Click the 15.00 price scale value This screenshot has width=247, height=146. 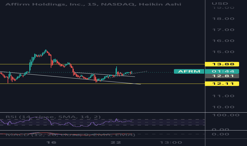point(223,52)
